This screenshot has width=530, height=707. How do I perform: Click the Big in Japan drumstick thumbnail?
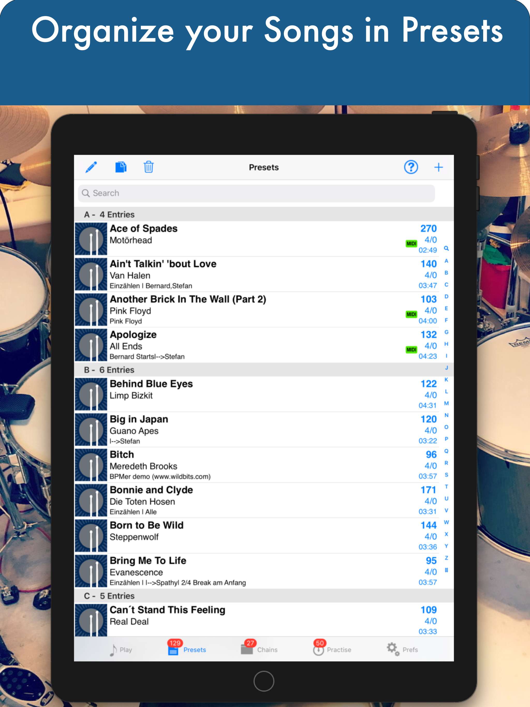[x=91, y=430]
